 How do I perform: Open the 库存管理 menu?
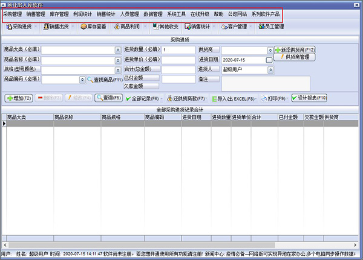[59, 13]
